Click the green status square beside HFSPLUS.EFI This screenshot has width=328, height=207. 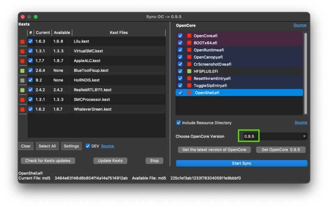pos(189,71)
